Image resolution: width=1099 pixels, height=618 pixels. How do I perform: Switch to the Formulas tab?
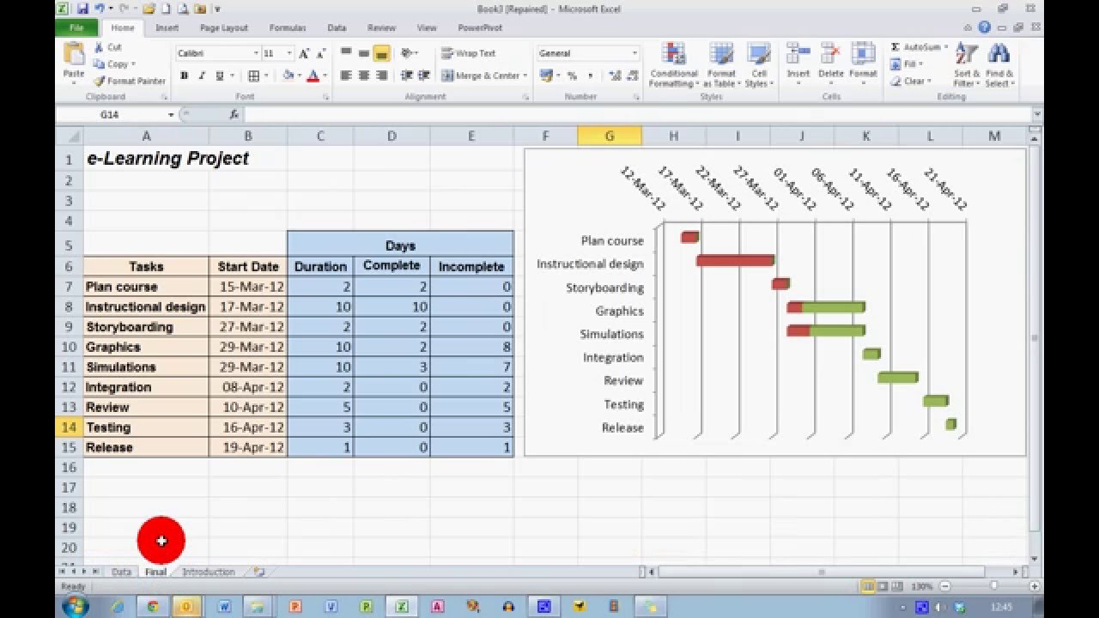tap(288, 27)
